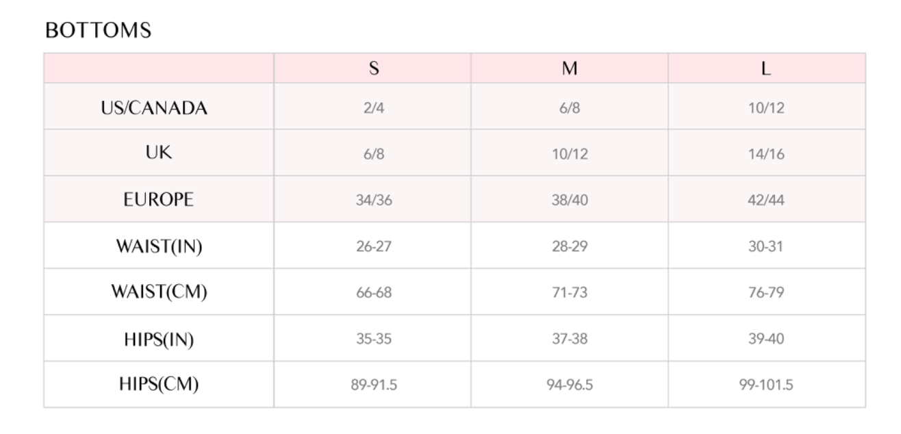Click the BOTTOMS heading
Image resolution: width=901 pixels, height=434 pixels.
[x=98, y=31]
